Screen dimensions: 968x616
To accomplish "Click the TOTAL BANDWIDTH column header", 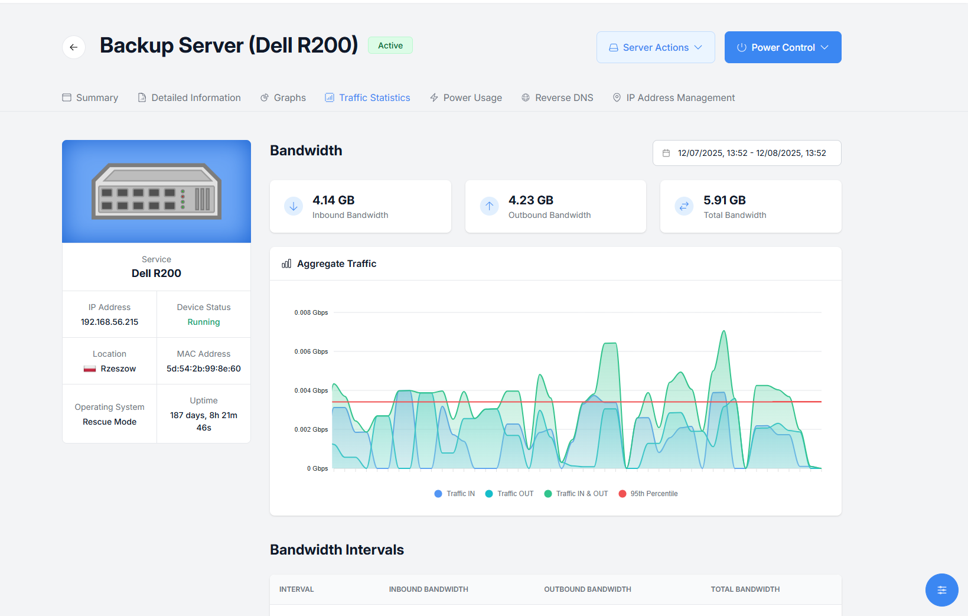I will click(745, 589).
